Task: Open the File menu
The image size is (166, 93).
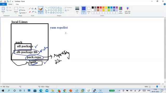Action: [x=3, y=4]
